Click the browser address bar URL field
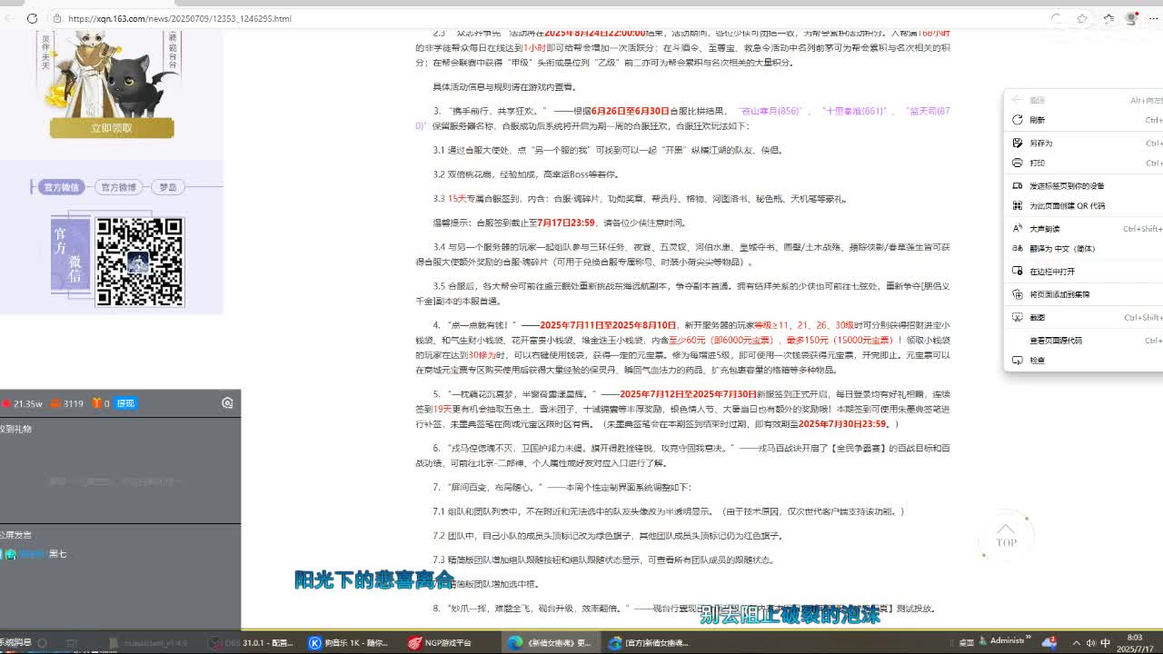1163x654 pixels. pos(545,18)
